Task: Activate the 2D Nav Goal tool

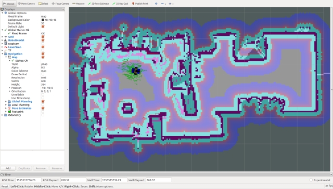Action: tap(120, 4)
